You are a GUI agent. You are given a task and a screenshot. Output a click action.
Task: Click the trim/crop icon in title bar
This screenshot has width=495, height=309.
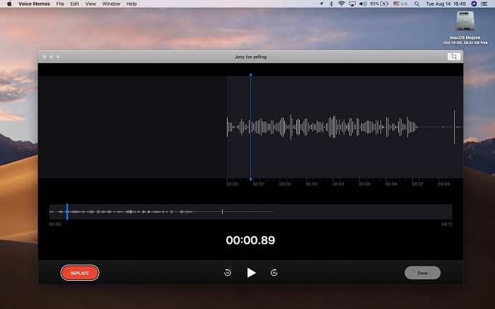point(453,57)
